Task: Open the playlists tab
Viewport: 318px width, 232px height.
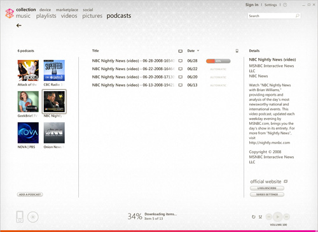Action: point(46,16)
